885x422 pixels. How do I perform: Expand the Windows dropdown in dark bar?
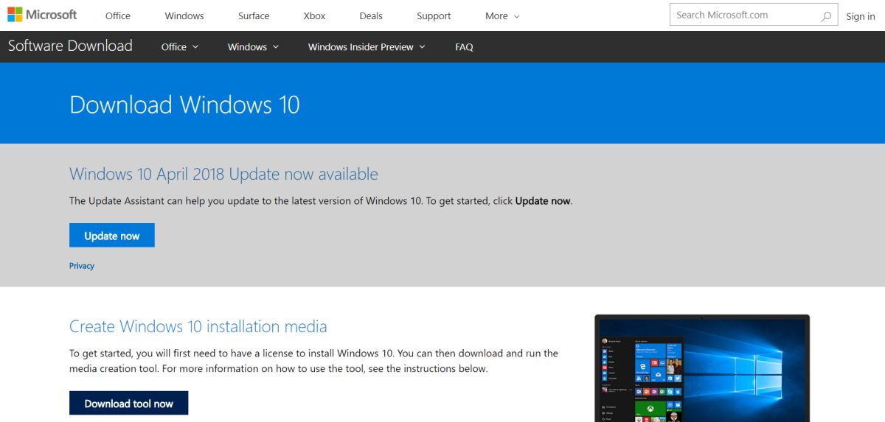(253, 46)
